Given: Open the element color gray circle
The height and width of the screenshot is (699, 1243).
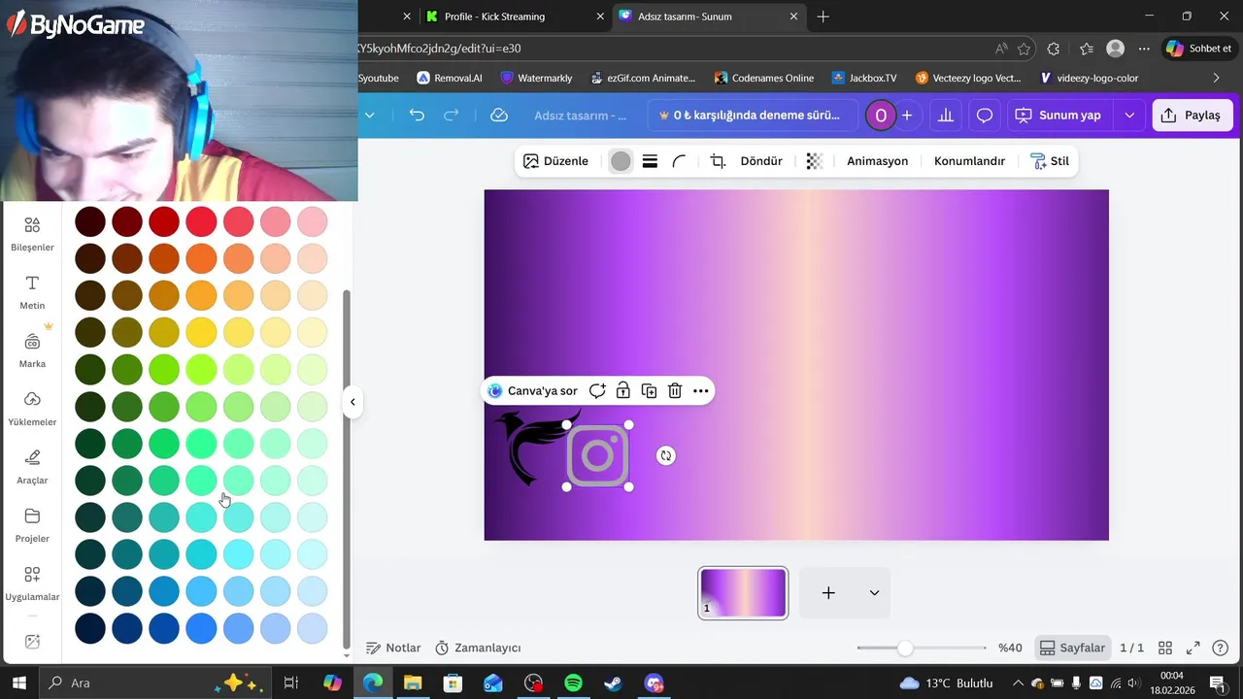Looking at the screenshot, I should point(621,161).
